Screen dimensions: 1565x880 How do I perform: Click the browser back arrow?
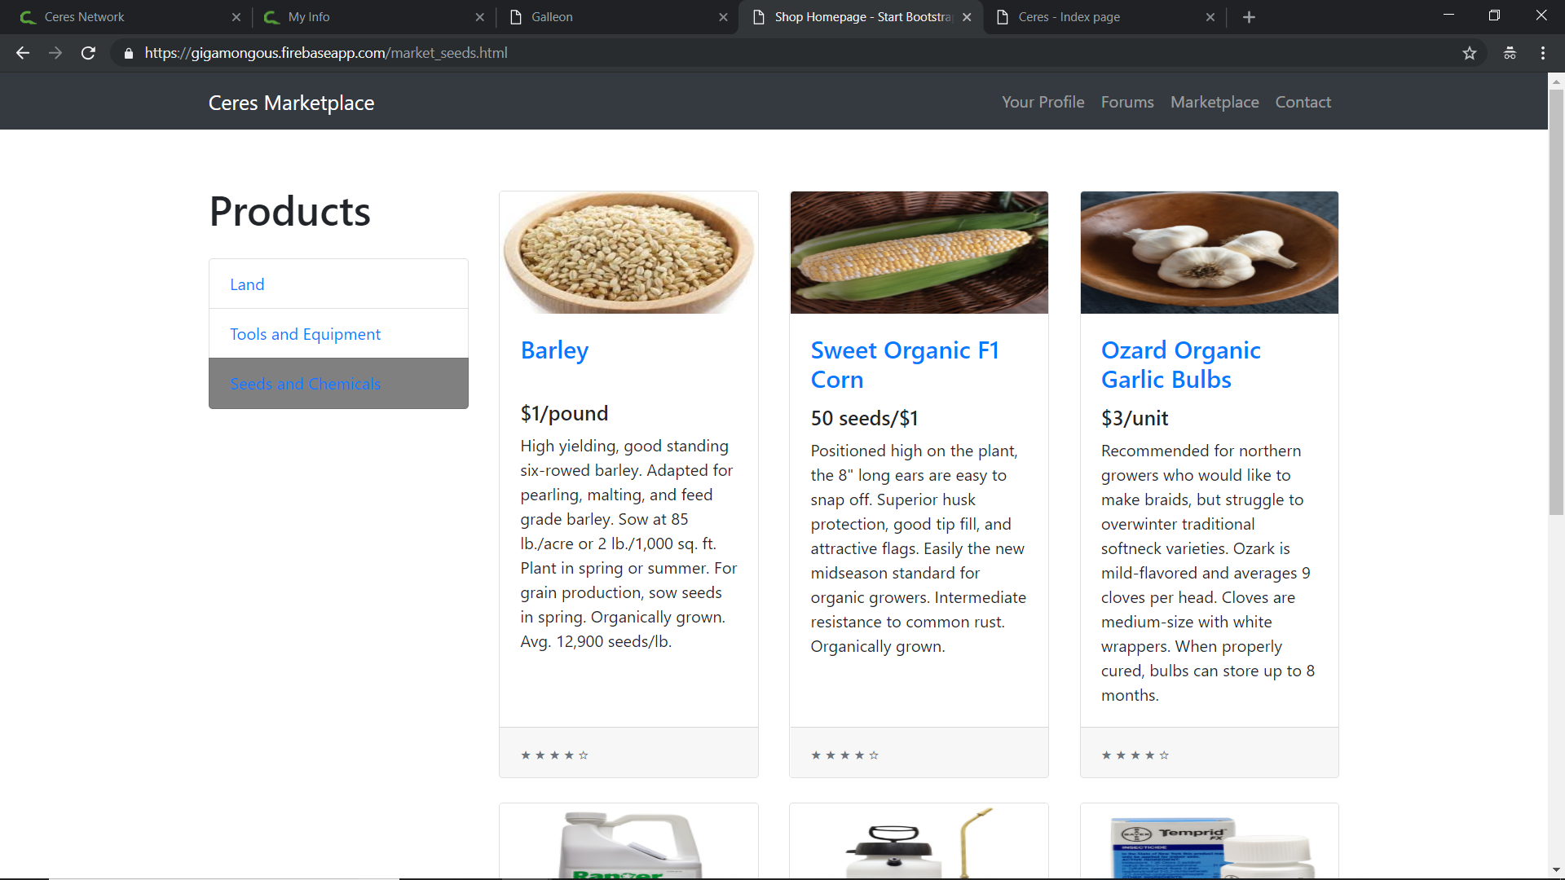23,53
